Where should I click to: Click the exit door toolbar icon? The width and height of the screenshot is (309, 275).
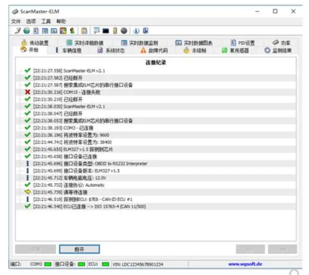pos(145,31)
